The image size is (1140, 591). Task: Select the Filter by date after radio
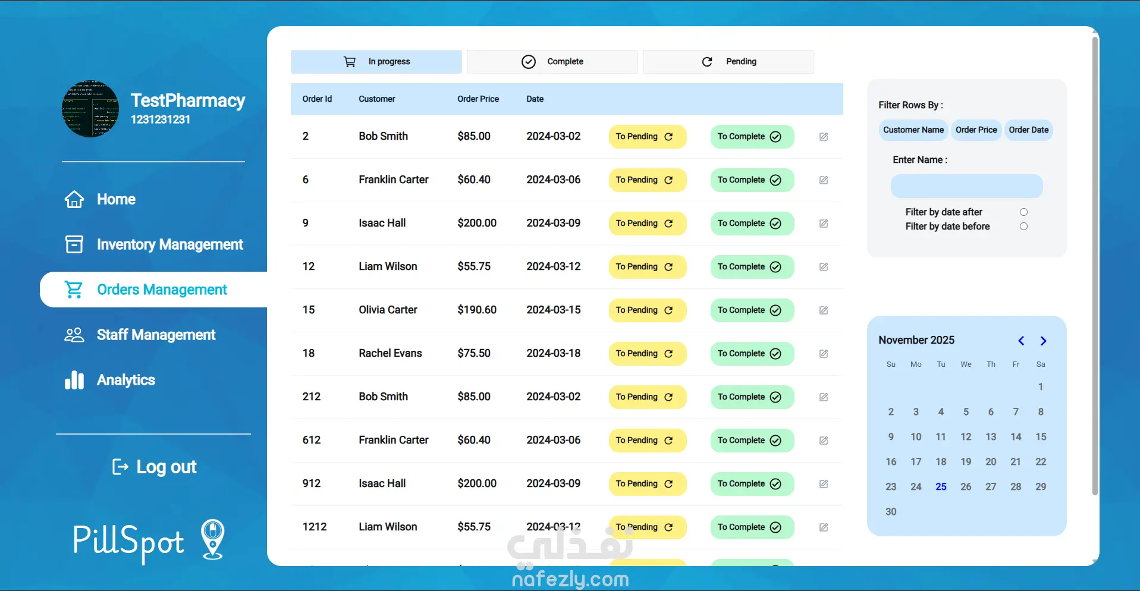pos(1023,212)
